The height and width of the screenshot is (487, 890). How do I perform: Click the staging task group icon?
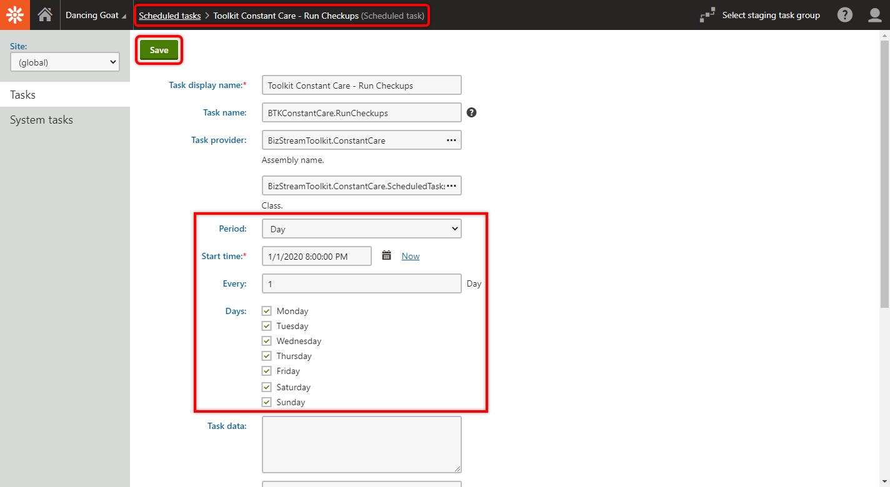click(x=707, y=15)
